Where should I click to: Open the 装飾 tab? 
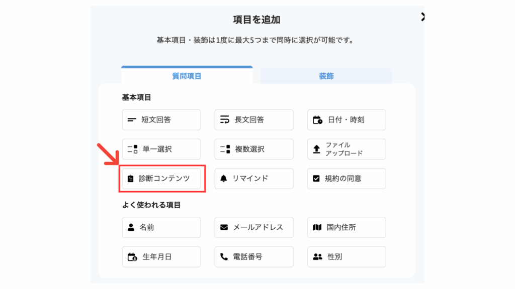[326, 76]
